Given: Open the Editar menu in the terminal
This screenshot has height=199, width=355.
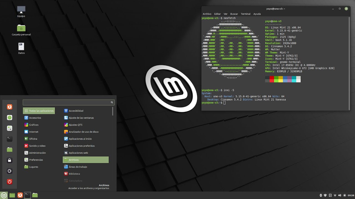Looking at the screenshot, I should click(x=217, y=14).
